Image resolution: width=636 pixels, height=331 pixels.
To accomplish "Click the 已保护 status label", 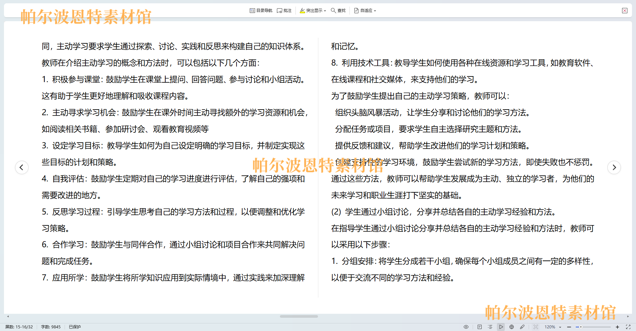I will point(75,327).
